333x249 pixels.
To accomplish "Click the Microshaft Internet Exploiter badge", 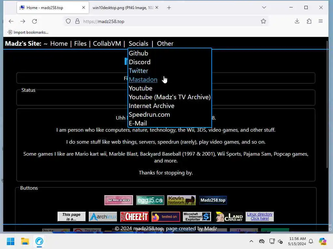I will pyautogui.click(x=197, y=217).
